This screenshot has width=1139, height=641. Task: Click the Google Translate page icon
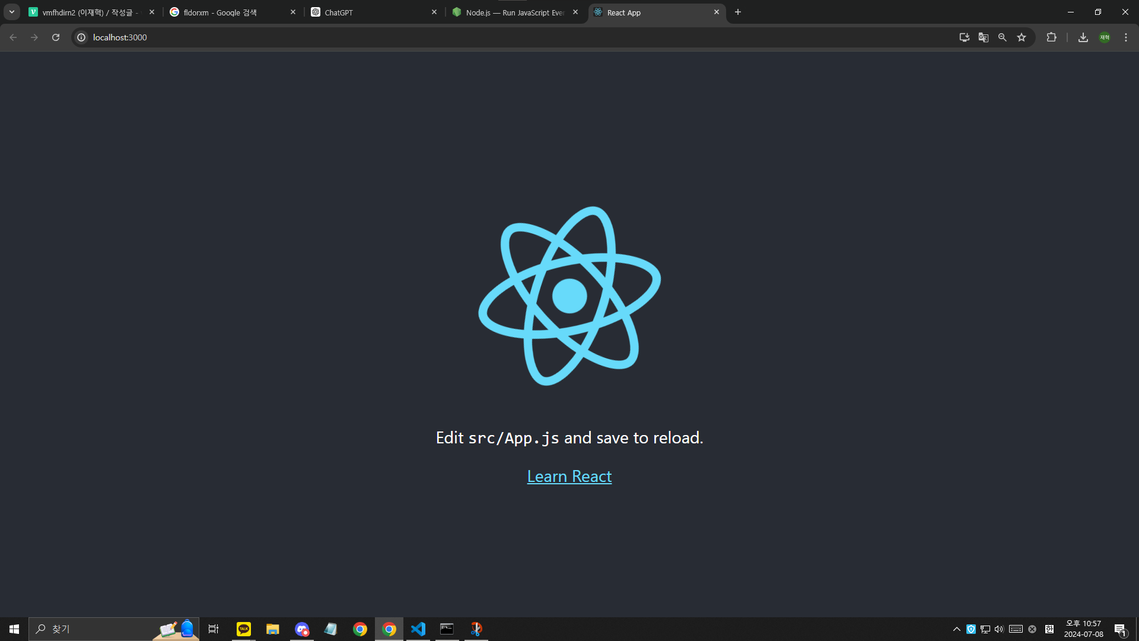click(984, 37)
